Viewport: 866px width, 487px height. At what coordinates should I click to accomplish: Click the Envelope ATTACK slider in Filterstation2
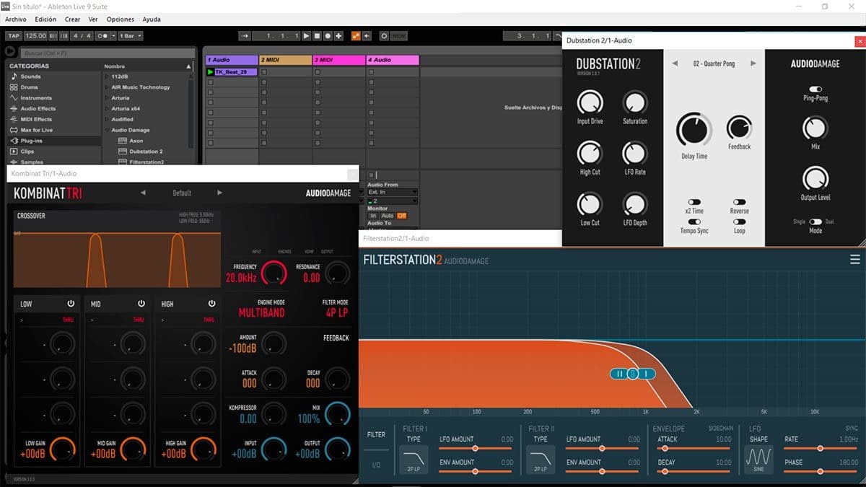tap(692, 448)
